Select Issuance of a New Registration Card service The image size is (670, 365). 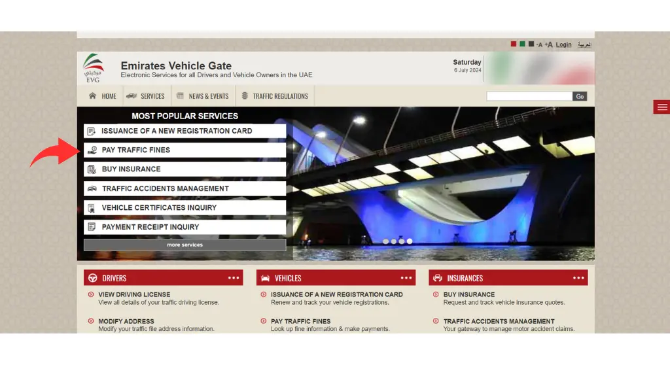tap(185, 131)
